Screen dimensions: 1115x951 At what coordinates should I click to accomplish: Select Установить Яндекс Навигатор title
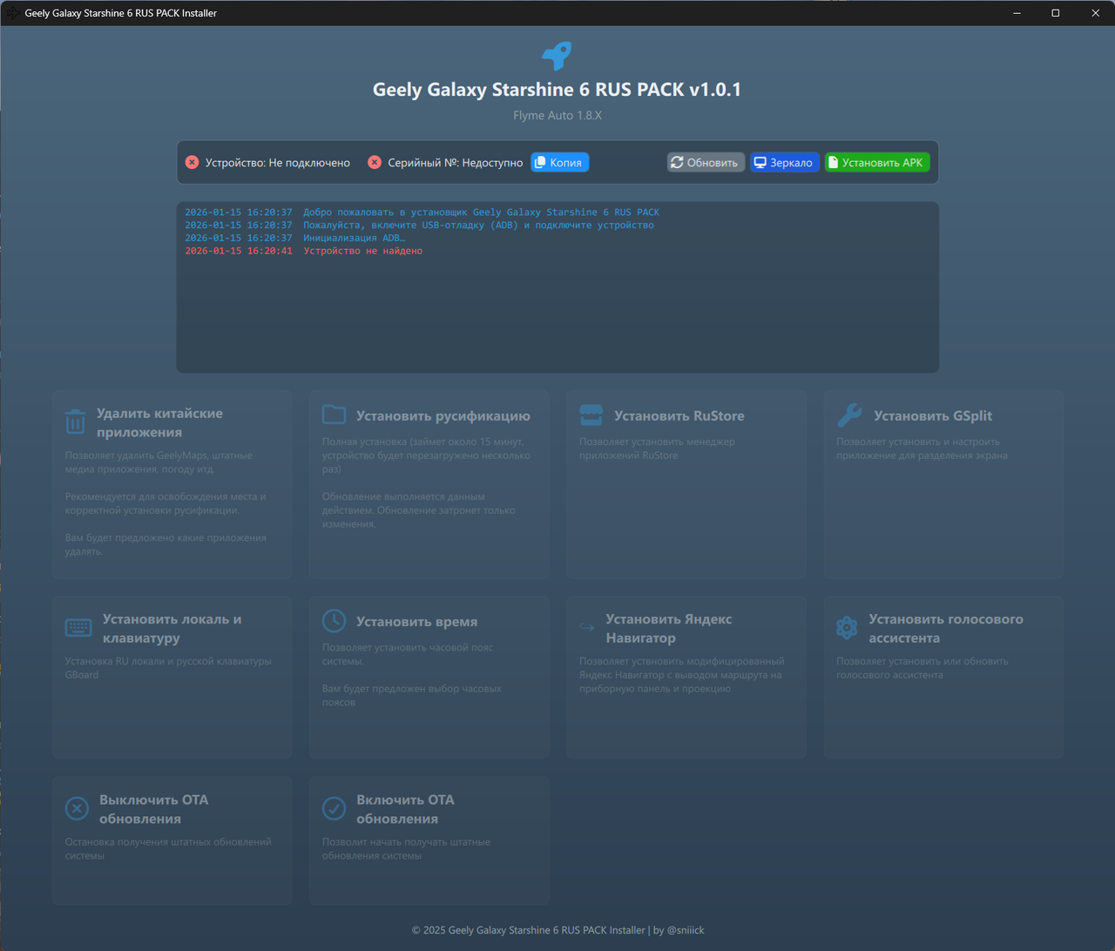pos(668,628)
